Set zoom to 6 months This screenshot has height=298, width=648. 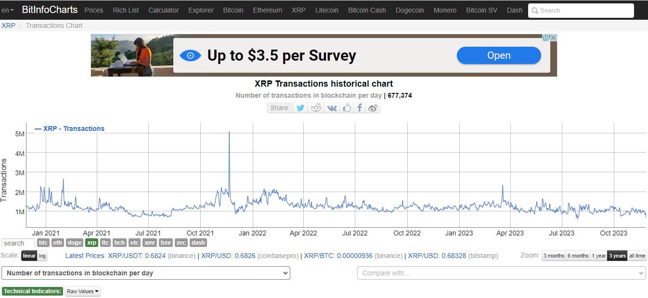click(578, 256)
